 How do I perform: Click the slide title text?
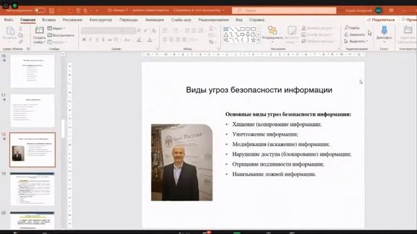[x=259, y=90]
